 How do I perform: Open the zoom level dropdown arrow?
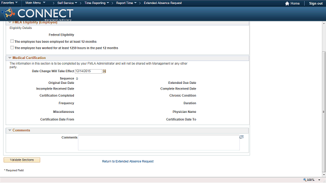coord(319,180)
